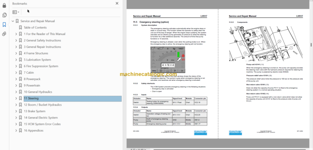Expand 5 Lubrication System bookmark

click(16, 60)
